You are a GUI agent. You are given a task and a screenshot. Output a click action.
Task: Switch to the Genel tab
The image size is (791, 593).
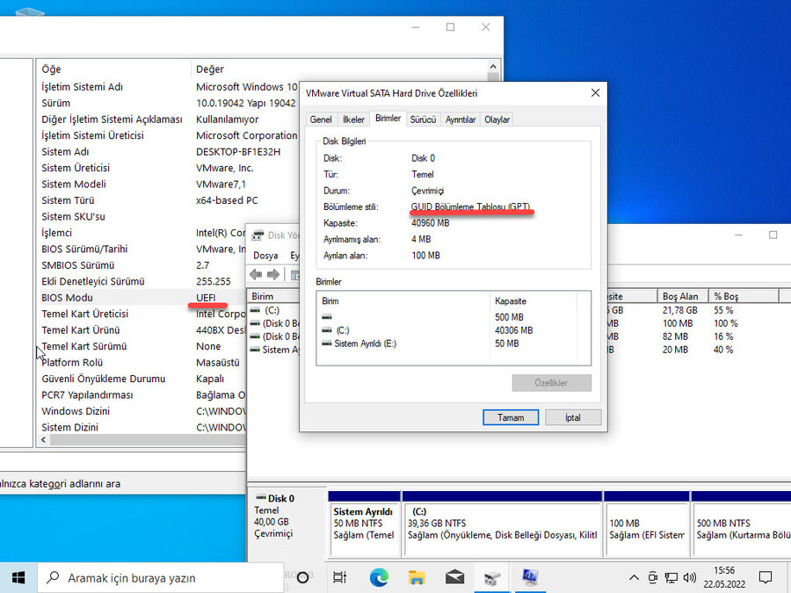(321, 119)
